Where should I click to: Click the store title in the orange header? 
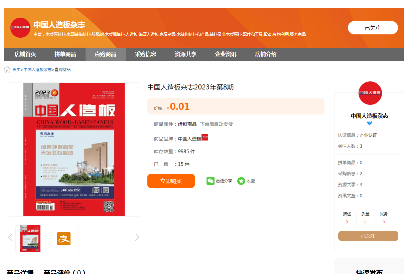[x=59, y=24]
